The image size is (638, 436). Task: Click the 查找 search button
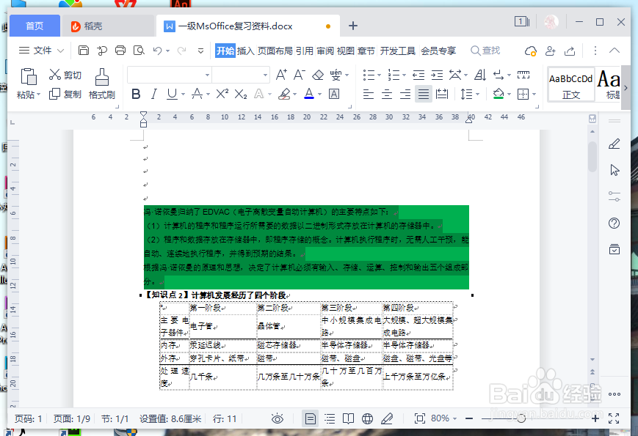(485, 51)
